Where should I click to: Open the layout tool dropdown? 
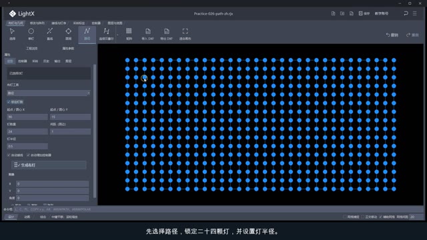point(49,93)
